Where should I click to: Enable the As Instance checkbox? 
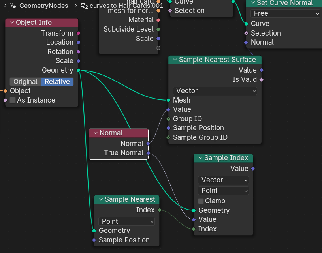(x=13, y=100)
